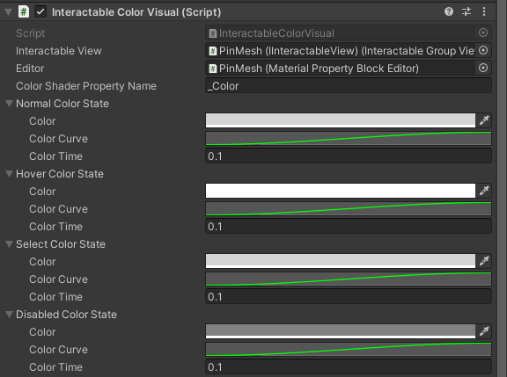Open the Select Color State color swatch
Screen dimensions: 507x377
341,261
